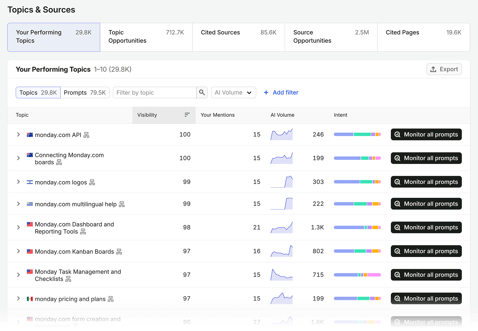Image resolution: width=478 pixels, height=331 pixels.
Task: Click the Intent column header
Action: (x=341, y=115)
